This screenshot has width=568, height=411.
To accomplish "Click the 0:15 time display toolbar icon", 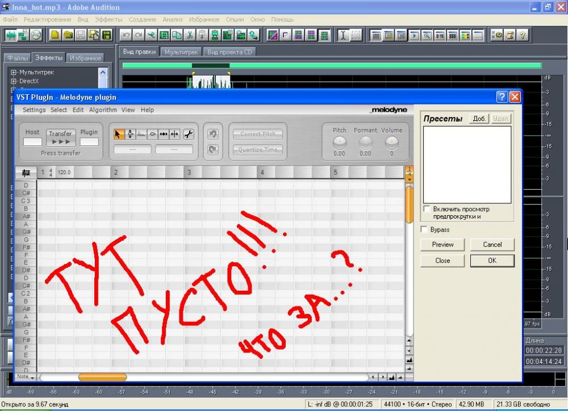I will (x=440, y=35).
